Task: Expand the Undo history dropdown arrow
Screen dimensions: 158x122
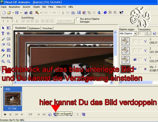Action: click(50, 13)
